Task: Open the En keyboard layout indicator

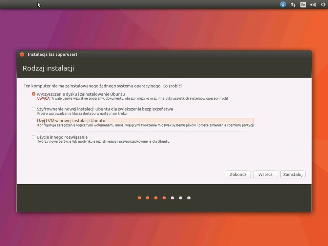Action: coord(303,5)
